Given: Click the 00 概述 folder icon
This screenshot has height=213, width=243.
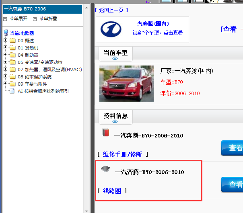Looking at the screenshot, I should coord(12,41).
